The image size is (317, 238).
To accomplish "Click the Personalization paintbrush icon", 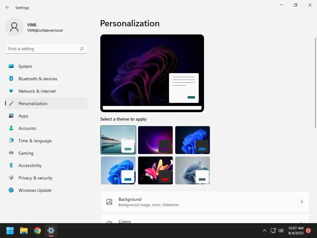I will point(11,104).
